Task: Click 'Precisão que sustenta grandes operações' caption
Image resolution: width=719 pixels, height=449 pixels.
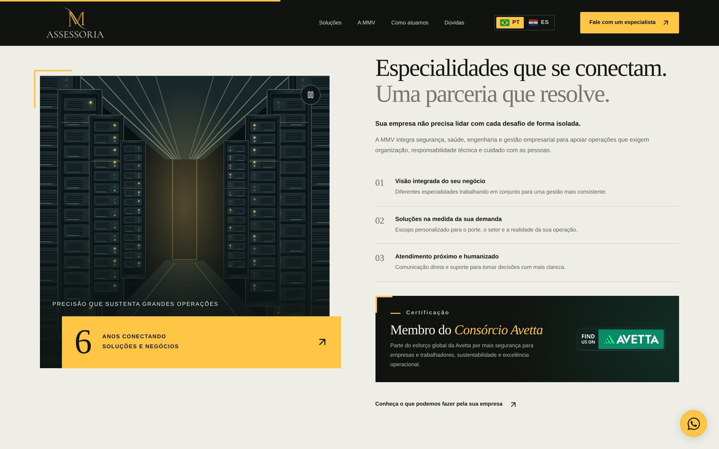Action: coord(135,304)
